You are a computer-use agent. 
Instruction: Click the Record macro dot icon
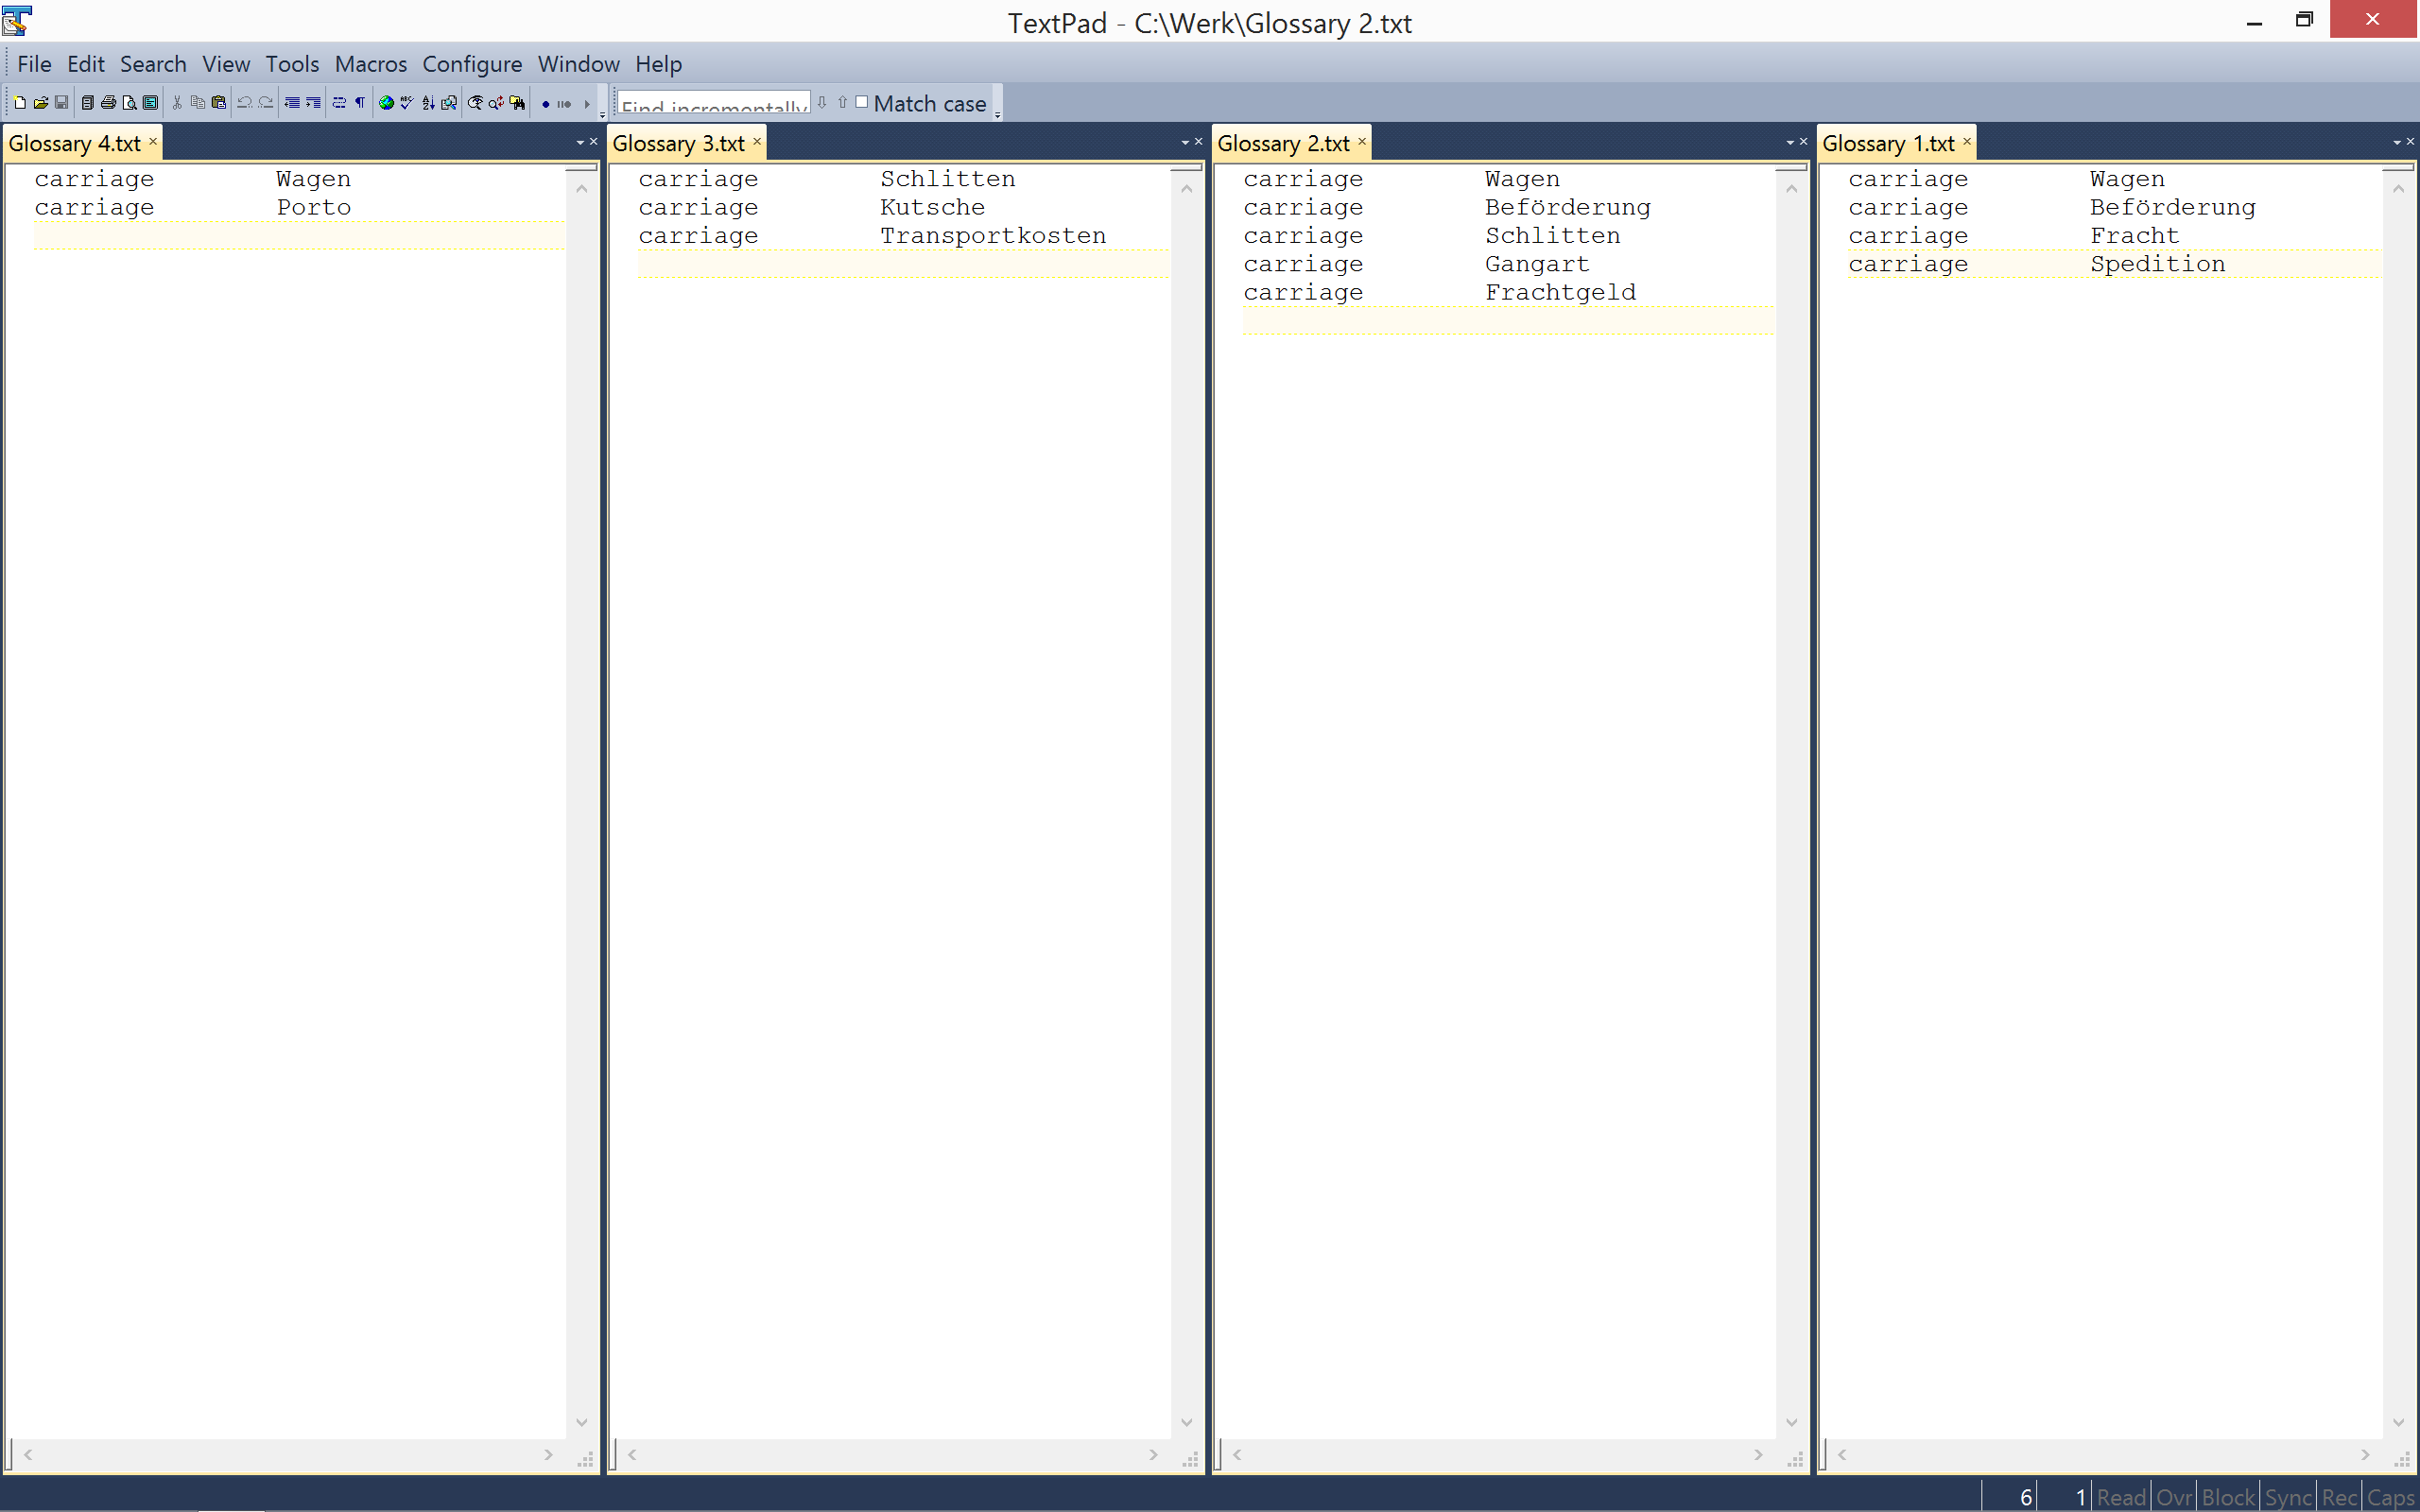pos(545,104)
